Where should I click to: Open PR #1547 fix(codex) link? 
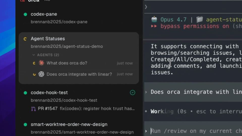click(x=86, y=109)
